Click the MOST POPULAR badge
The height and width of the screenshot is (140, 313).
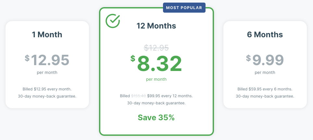pos(184,7)
